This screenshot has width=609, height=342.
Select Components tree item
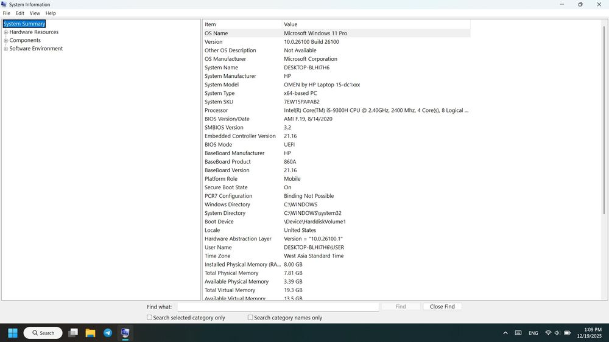[x=25, y=40]
